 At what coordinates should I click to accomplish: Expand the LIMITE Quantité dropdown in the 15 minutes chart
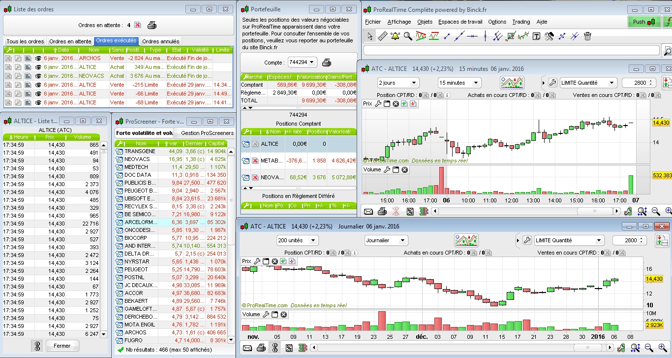point(588,83)
